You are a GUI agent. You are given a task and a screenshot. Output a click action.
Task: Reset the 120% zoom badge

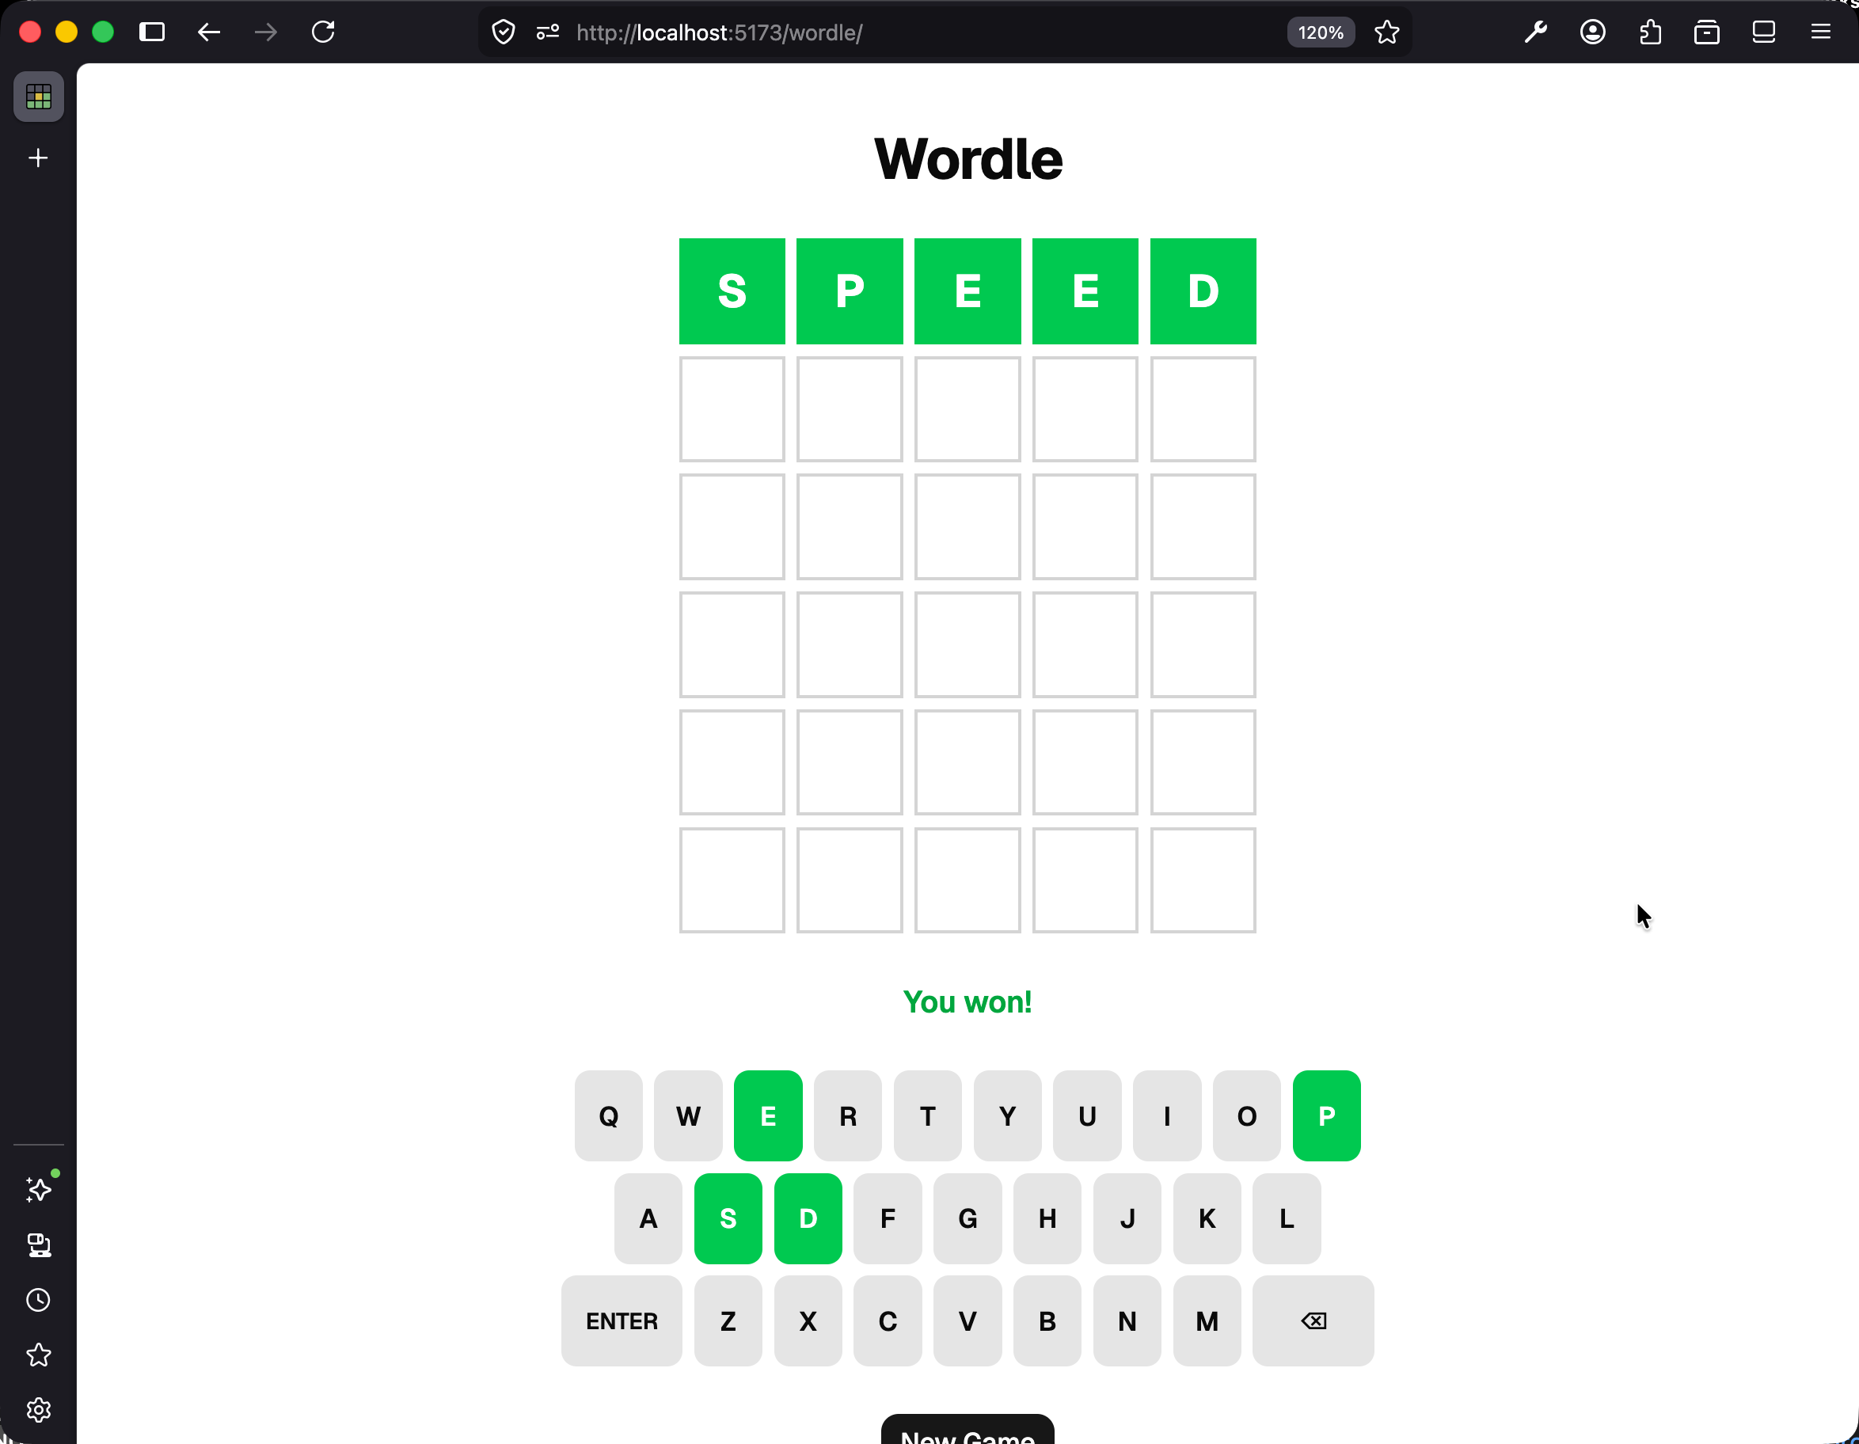coord(1320,32)
